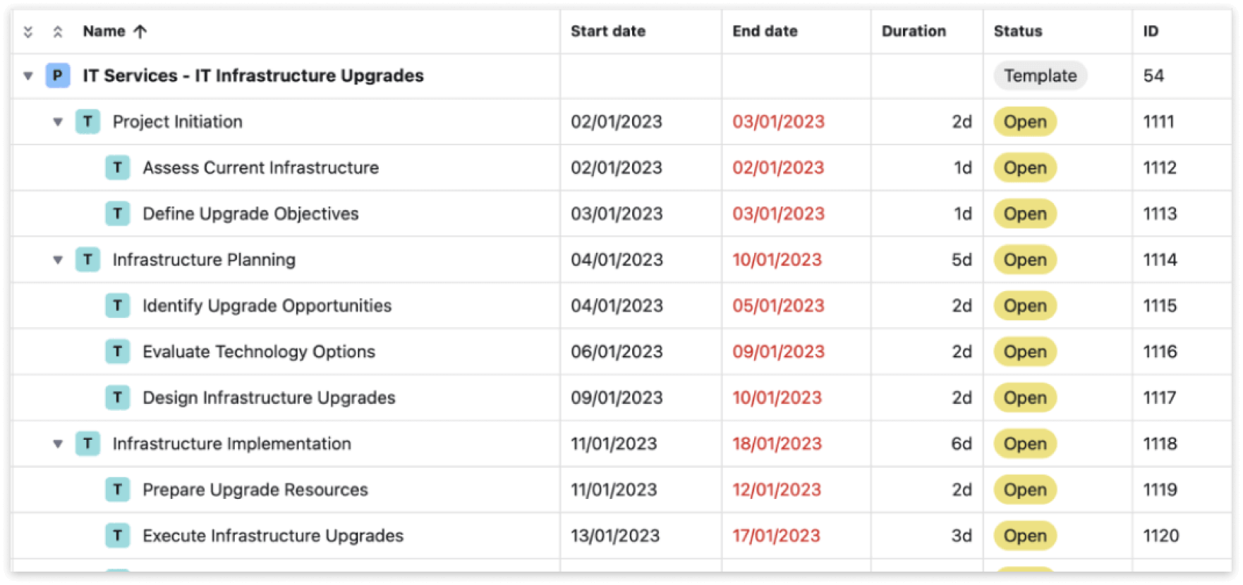
Task: Select the task icon beside Infrastructure Implementation
Action: pyautogui.click(x=87, y=443)
